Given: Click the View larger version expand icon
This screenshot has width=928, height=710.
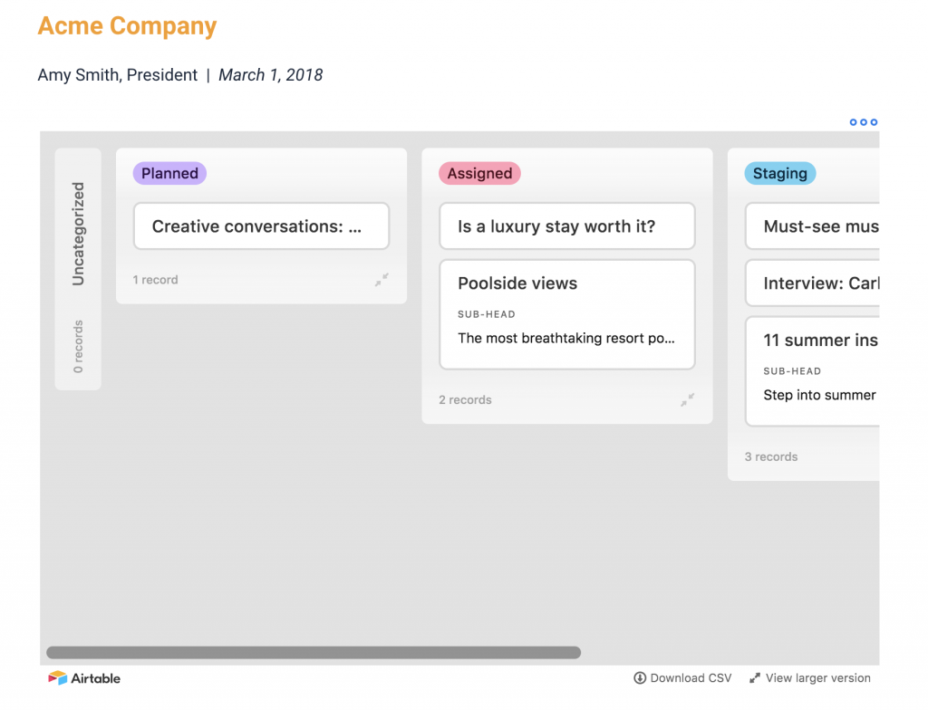Looking at the screenshot, I should [754, 677].
